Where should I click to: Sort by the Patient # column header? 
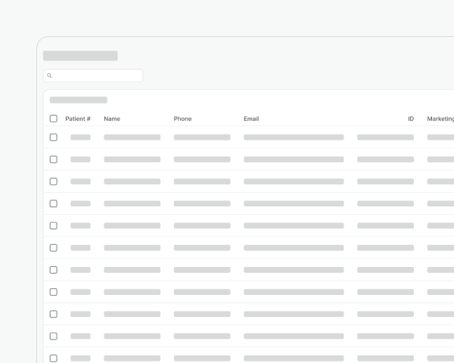pos(78,119)
